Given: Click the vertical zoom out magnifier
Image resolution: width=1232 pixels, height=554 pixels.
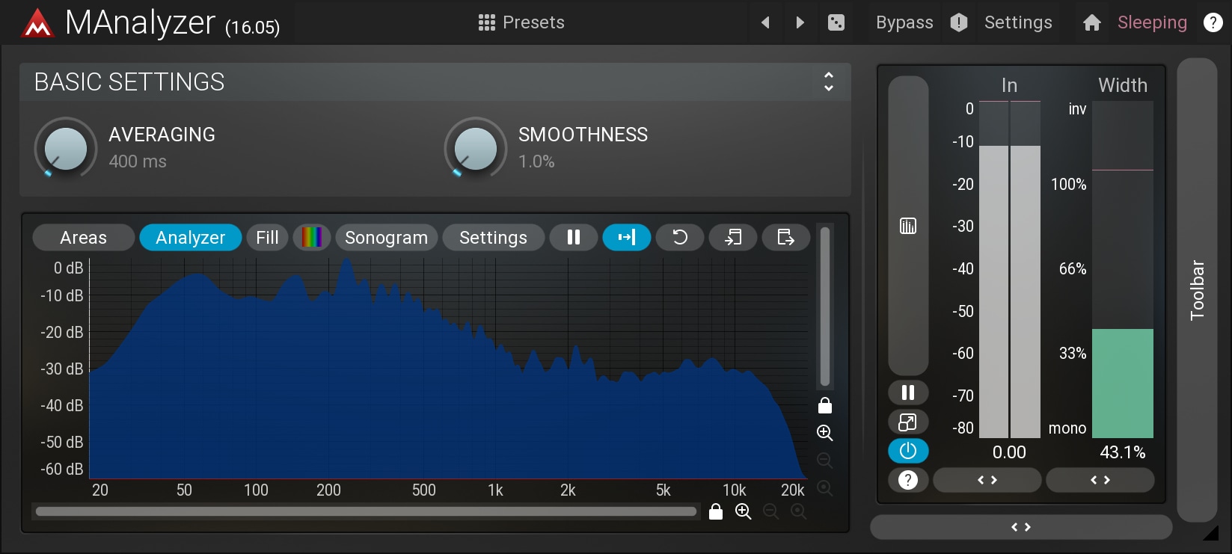Looking at the screenshot, I should tap(825, 461).
